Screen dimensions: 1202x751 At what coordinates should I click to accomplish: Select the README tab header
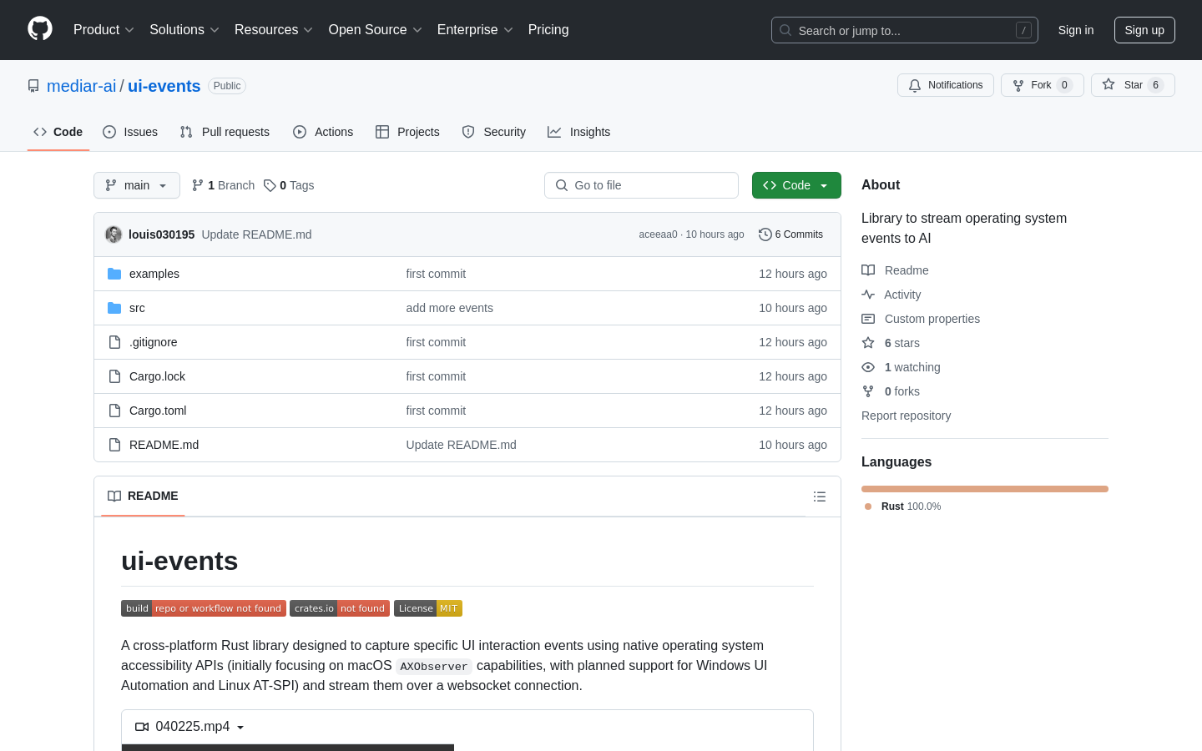[x=143, y=496]
